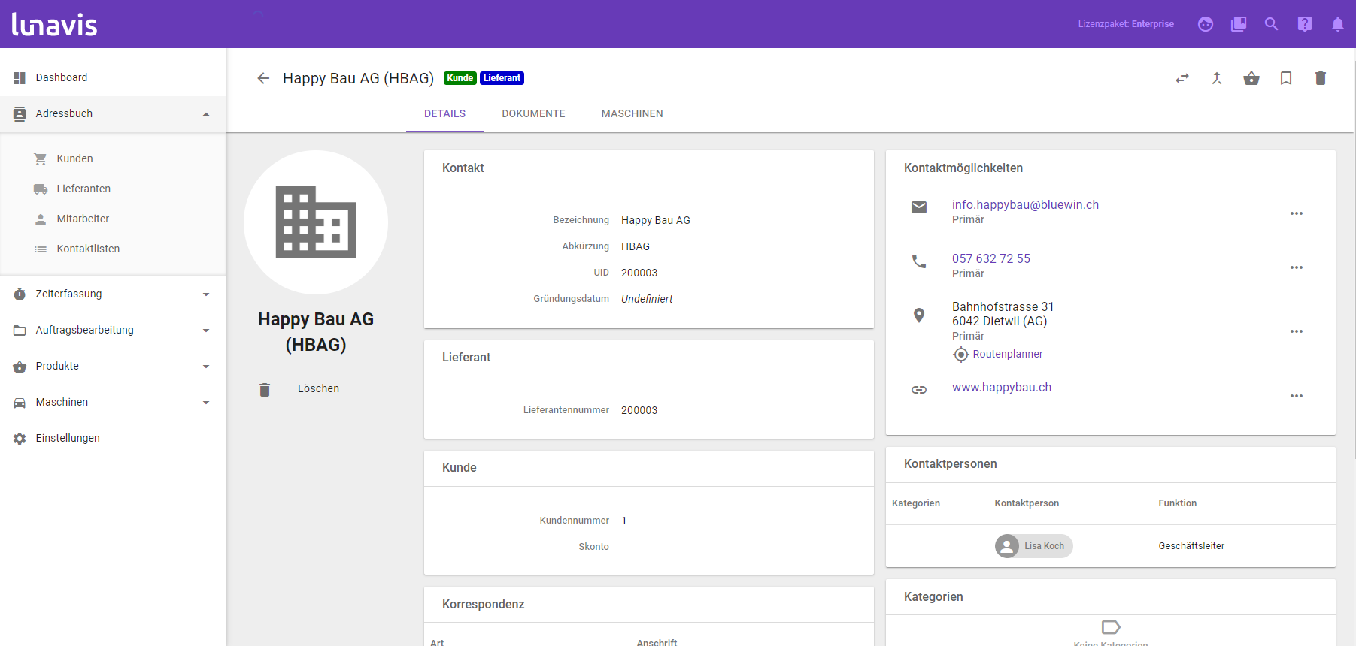The image size is (1356, 646).
Task: Switch to the Maschinen tab
Action: tap(632, 114)
